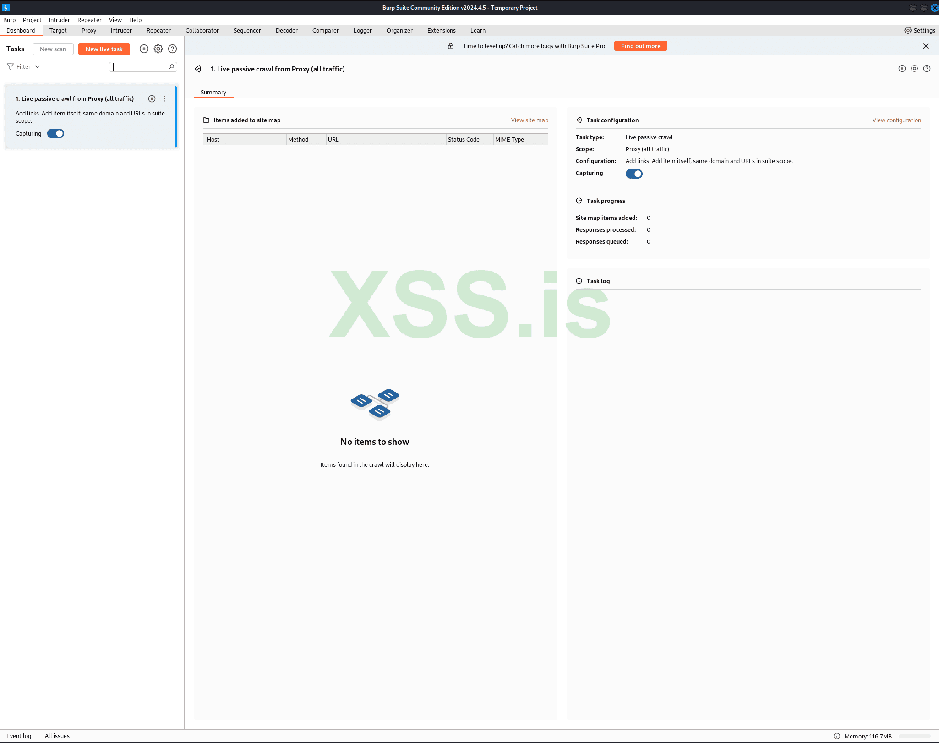
Task: Open the View site map link
Action: pyautogui.click(x=530, y=120)
